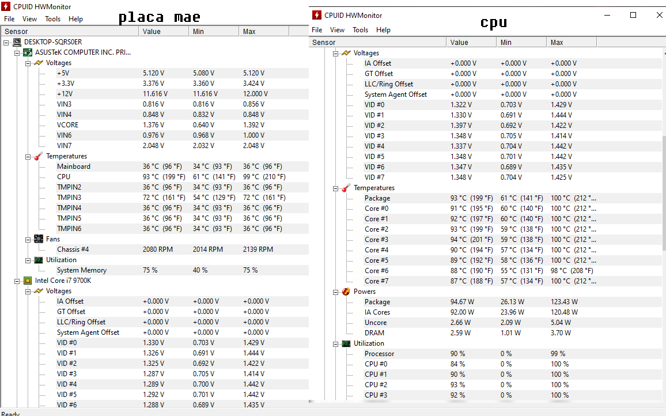Open View menu in left HWMonitor window
The image size is (666, 416).
(30, 18)
